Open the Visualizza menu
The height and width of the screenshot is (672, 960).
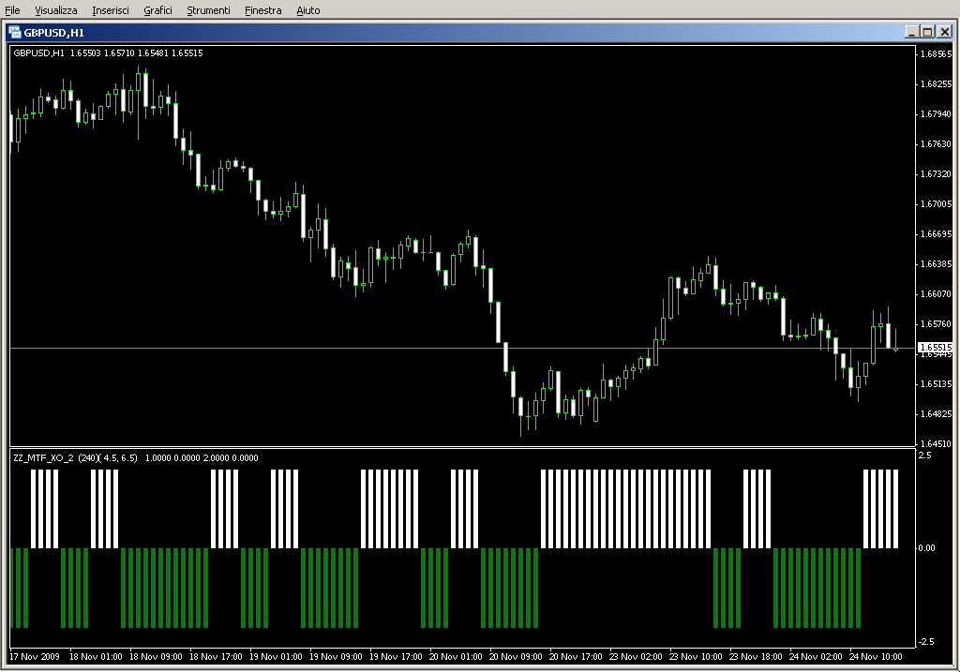[x=55, y=10]
